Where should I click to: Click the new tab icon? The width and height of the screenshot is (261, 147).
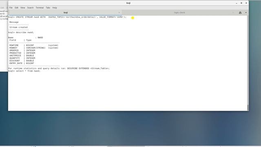[240, 13]
